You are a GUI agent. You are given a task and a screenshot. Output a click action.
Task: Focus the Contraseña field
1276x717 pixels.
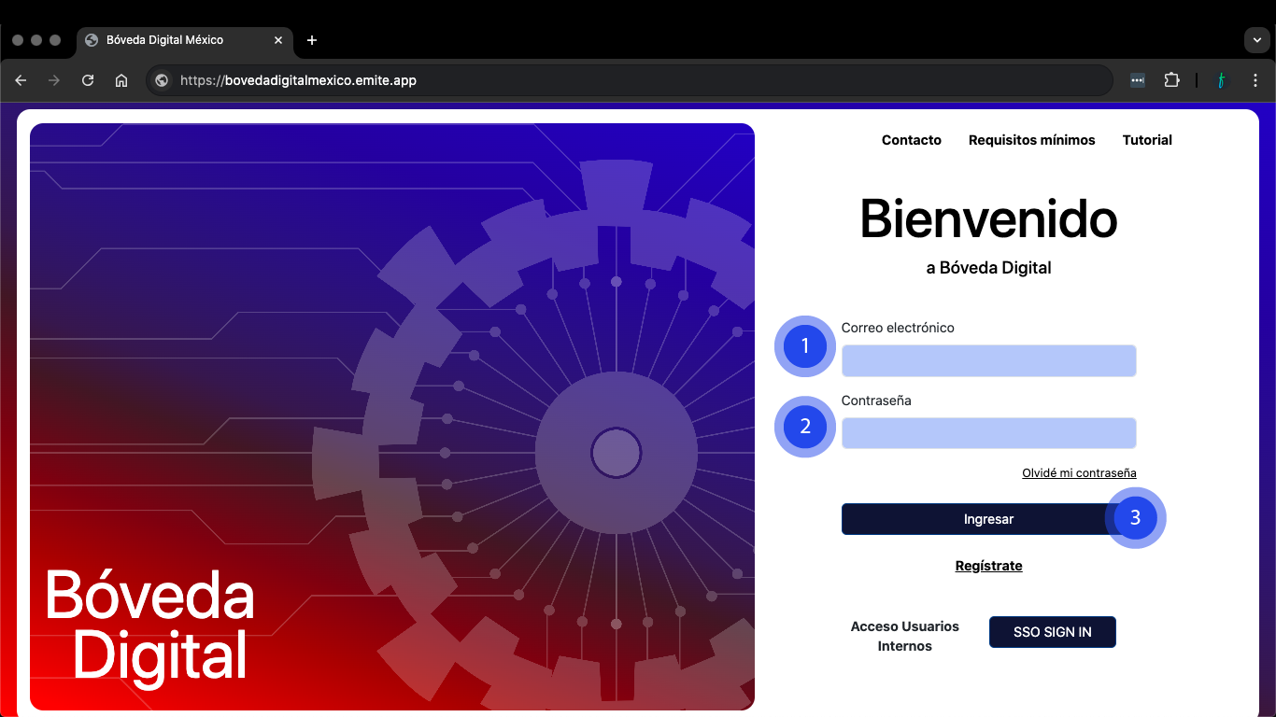(989, 433)
